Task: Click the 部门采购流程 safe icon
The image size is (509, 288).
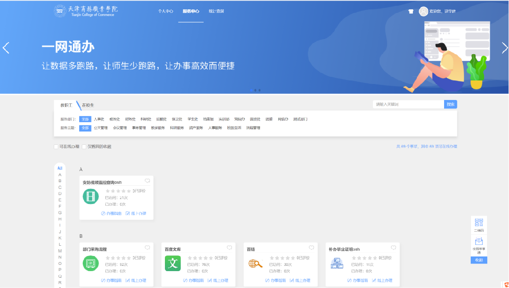Action: pos(91,263)
